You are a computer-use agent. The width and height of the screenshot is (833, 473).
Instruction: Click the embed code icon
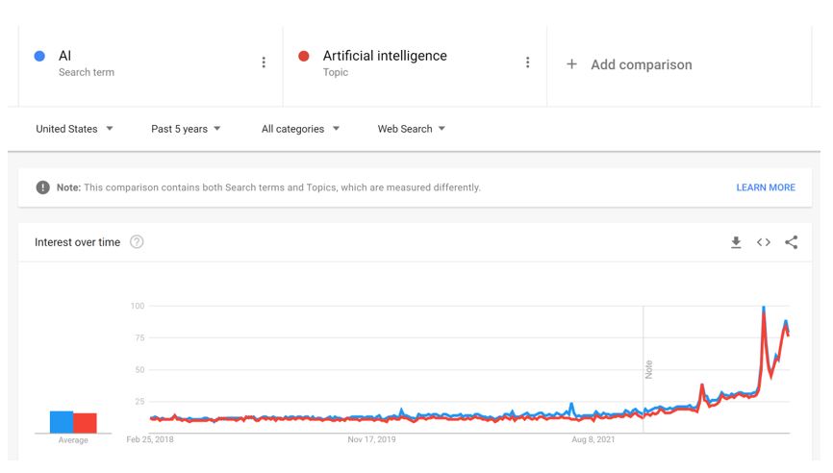coord(764,242)
